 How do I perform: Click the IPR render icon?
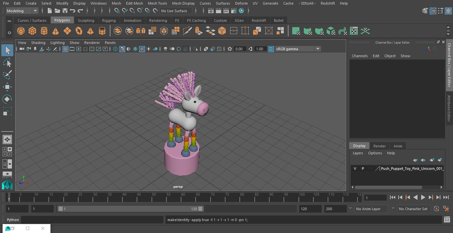pos(226,11)
